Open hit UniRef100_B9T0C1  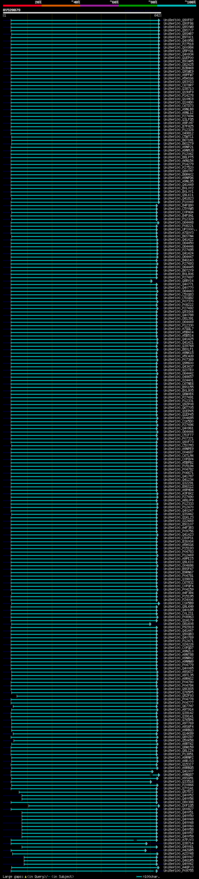pyautogui.click(x=178, y=37)
